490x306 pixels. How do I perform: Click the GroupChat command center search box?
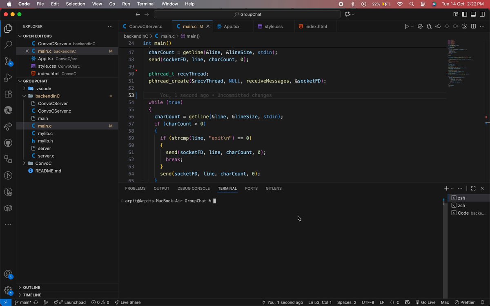coord(247,14)
